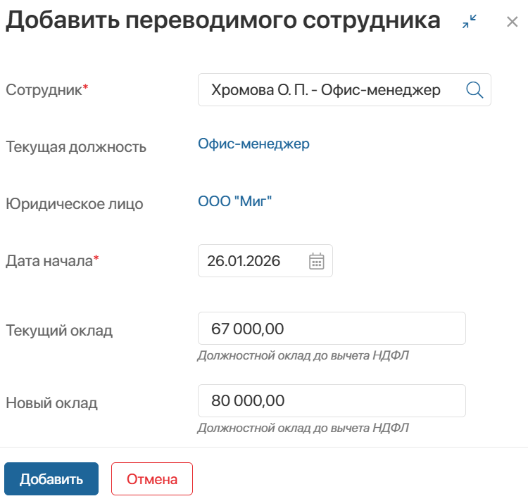The height and width of the screenshot is (501, 528).
Task: Open the calendar picker for start date
Action: 317,261
